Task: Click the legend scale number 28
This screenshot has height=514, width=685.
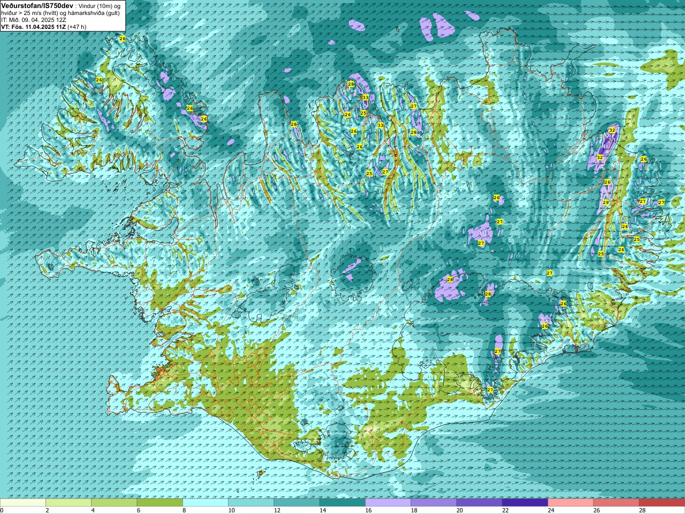Action: coord(643,511)
